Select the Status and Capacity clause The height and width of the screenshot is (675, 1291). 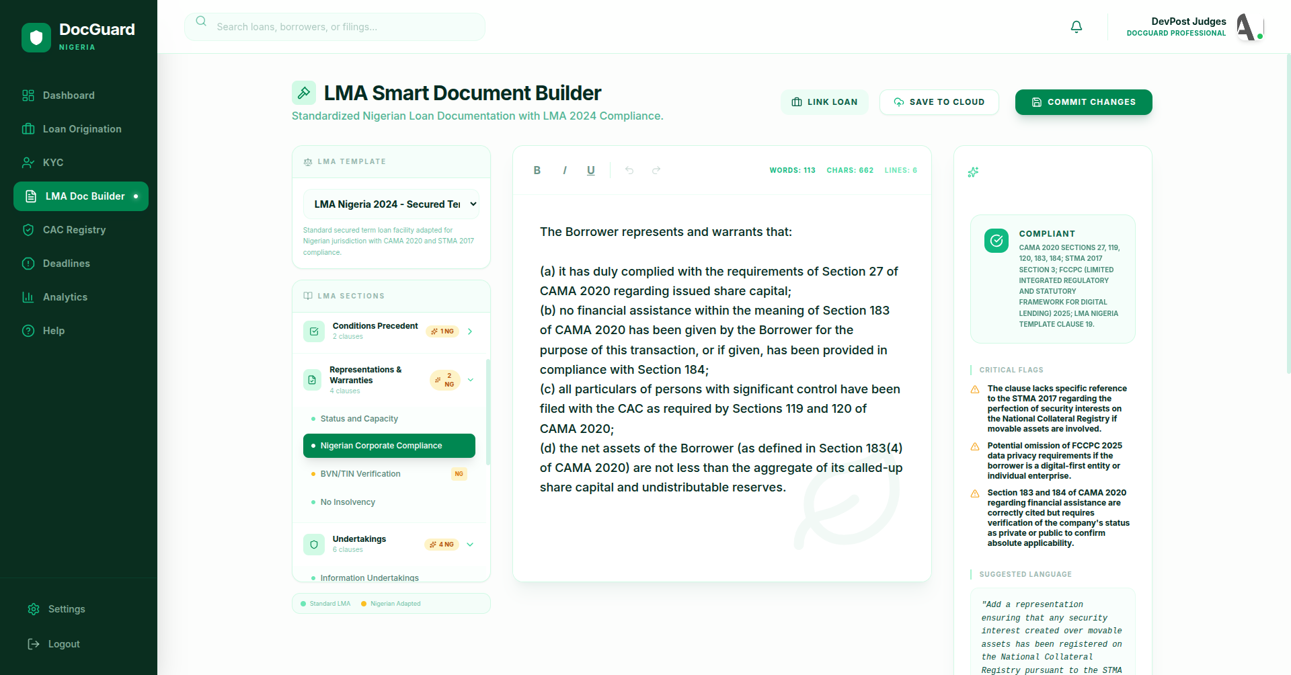(x=389, y=419)
